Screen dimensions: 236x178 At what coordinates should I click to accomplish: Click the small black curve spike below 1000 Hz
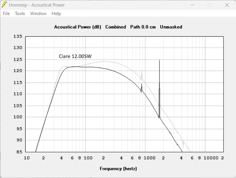141,88
